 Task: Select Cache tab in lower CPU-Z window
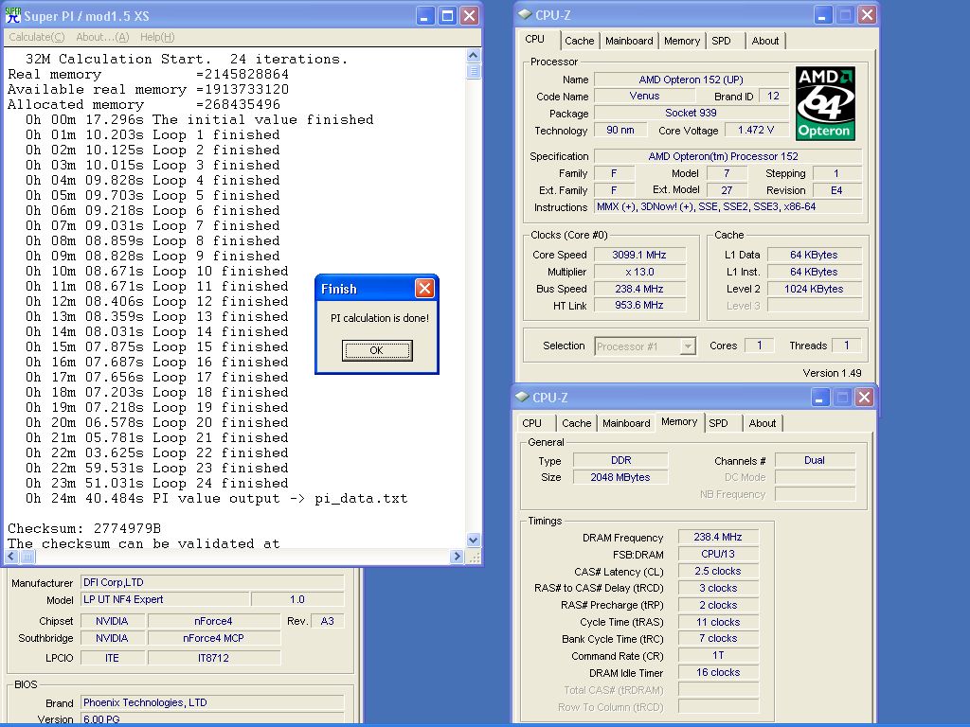coord(577,423)
